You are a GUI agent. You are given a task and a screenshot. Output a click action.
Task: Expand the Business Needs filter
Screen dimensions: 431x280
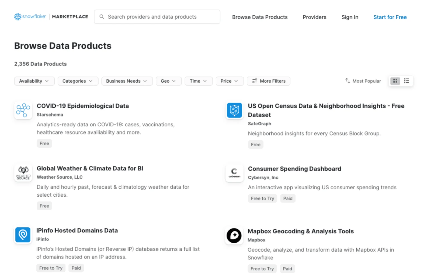click(x=127, y=81)
